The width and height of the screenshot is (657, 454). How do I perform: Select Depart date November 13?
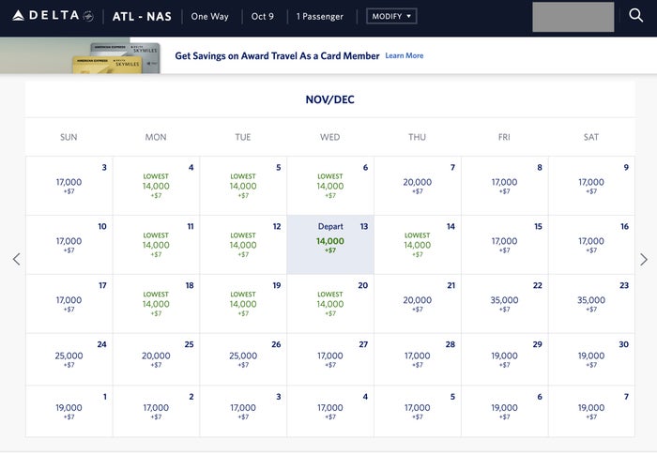coord(330,245)
